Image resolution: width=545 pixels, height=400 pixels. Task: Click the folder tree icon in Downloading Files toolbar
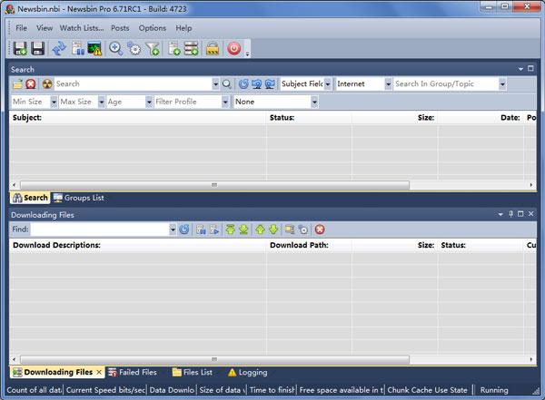tap(290, 229)
